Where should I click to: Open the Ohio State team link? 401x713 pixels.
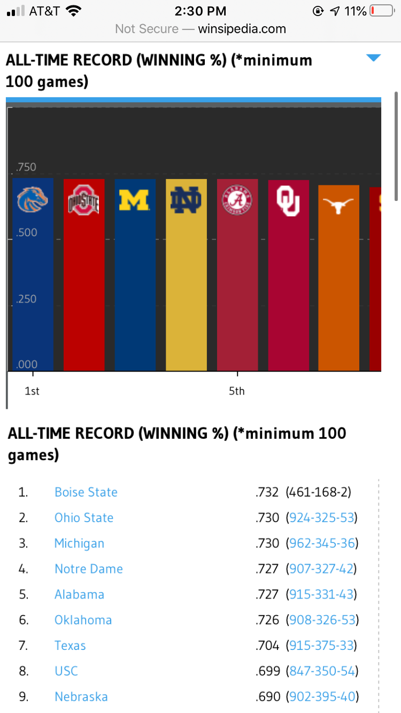tap(84, 518)
